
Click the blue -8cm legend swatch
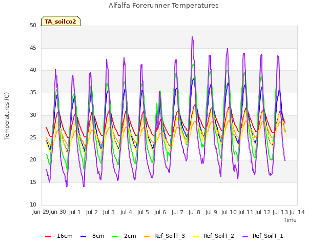point(83,237)
